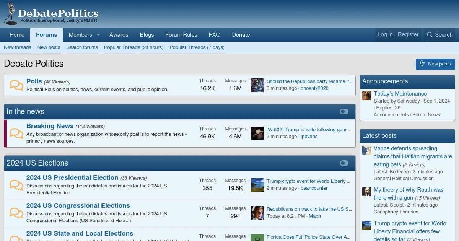Select Popular Threads (24 hours)
This screenshot has width=459, height=241.
(133, 47)
